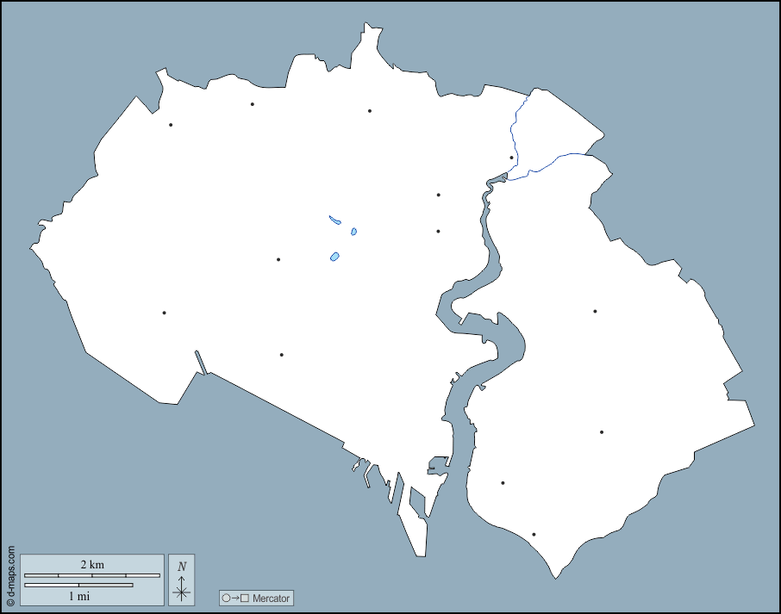Click the southernmost city dot on the map
Screen dimensions: 781x614
click(x=534, y=535)
